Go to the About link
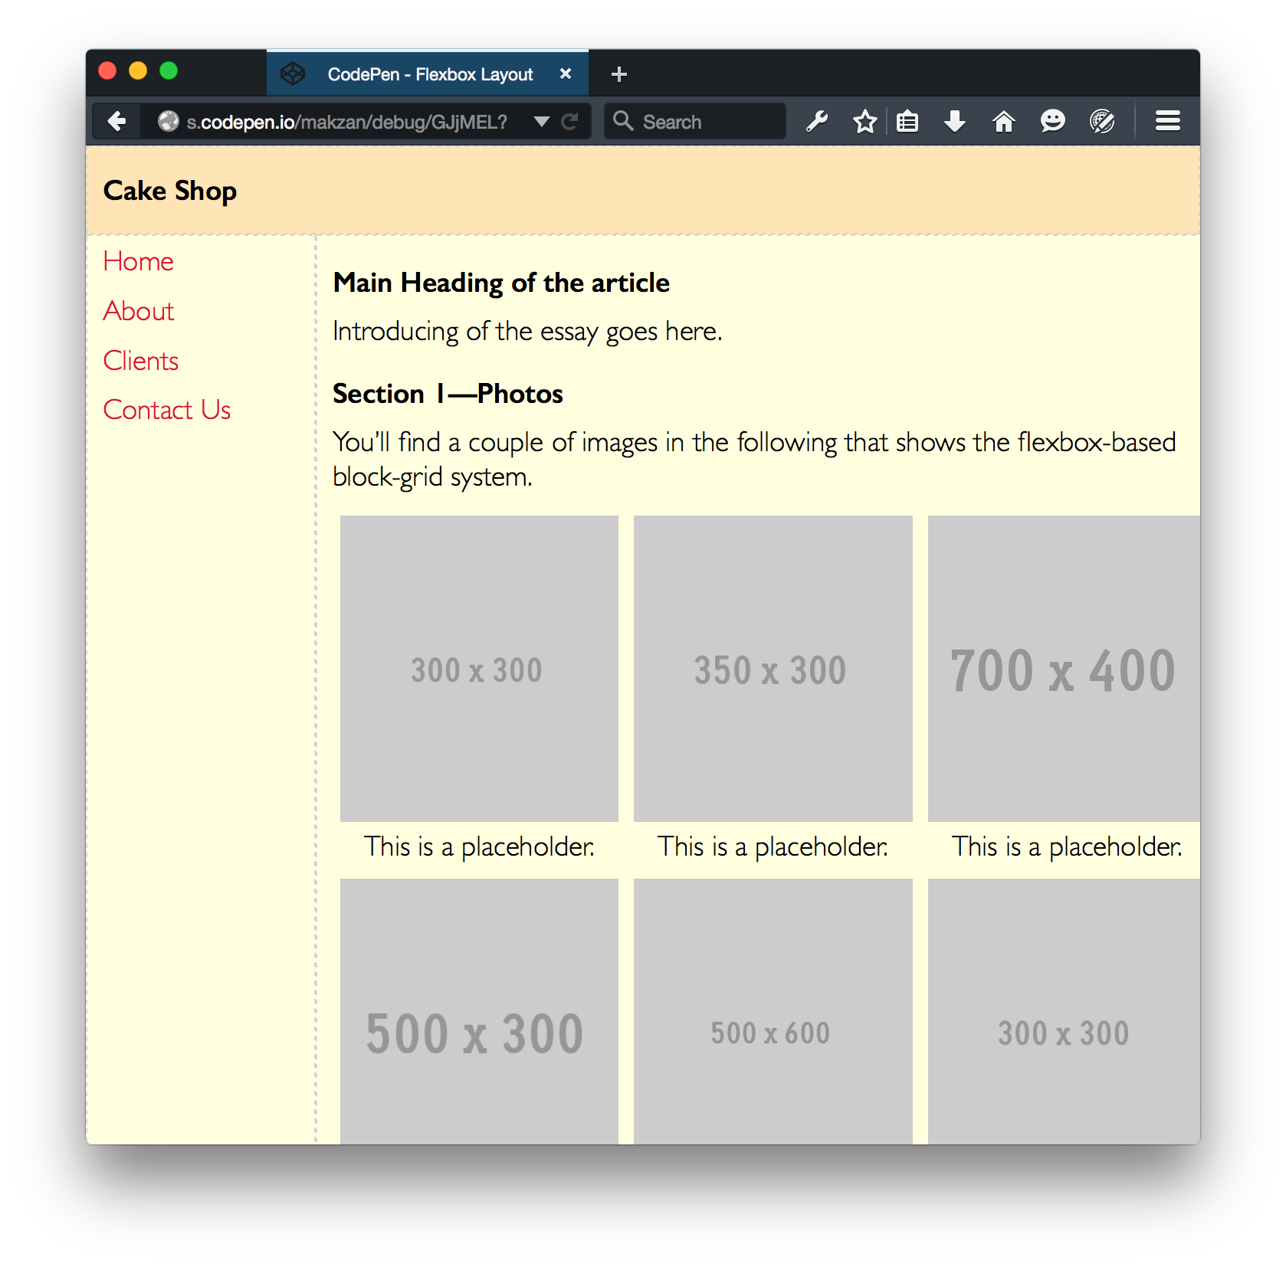This screenshot has width=1286, height=1267. click(139, 311)
